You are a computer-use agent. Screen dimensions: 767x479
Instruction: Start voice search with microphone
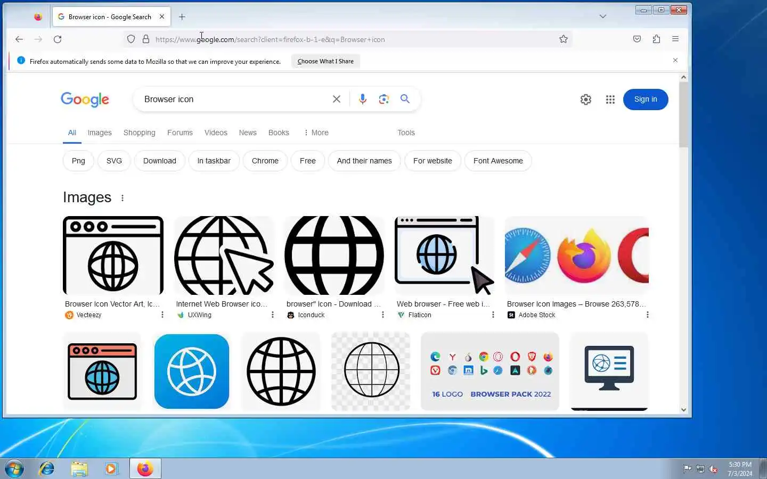(x=363, y=99)
